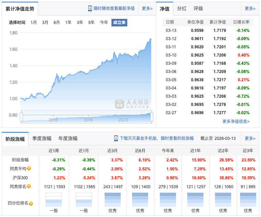Click cumulative NAV value 1.7201
261x217 pixels.
(x=220, y=47)
